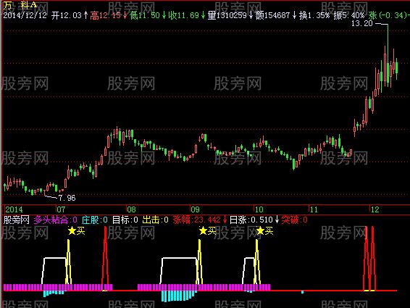Click the 日涨:0.510 indicator value
The width and height of the screenshot is (410, 308).
(x=251, y=220)
